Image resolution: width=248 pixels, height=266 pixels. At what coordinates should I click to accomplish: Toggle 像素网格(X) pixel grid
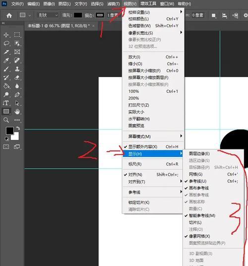pos(213,236)
